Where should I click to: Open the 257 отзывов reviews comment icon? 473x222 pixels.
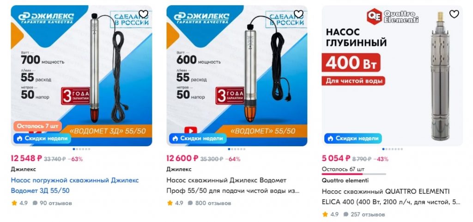click(x=346, y=215)
